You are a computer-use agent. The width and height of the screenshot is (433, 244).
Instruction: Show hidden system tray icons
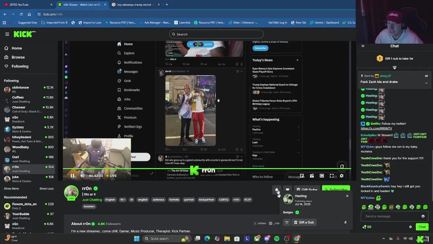(x=384, y=239)
